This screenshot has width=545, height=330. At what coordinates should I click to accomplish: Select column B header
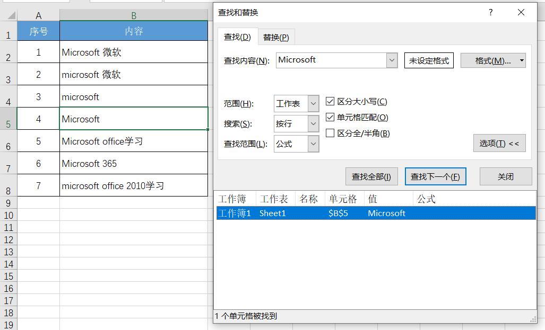click(x=134, y=15)
